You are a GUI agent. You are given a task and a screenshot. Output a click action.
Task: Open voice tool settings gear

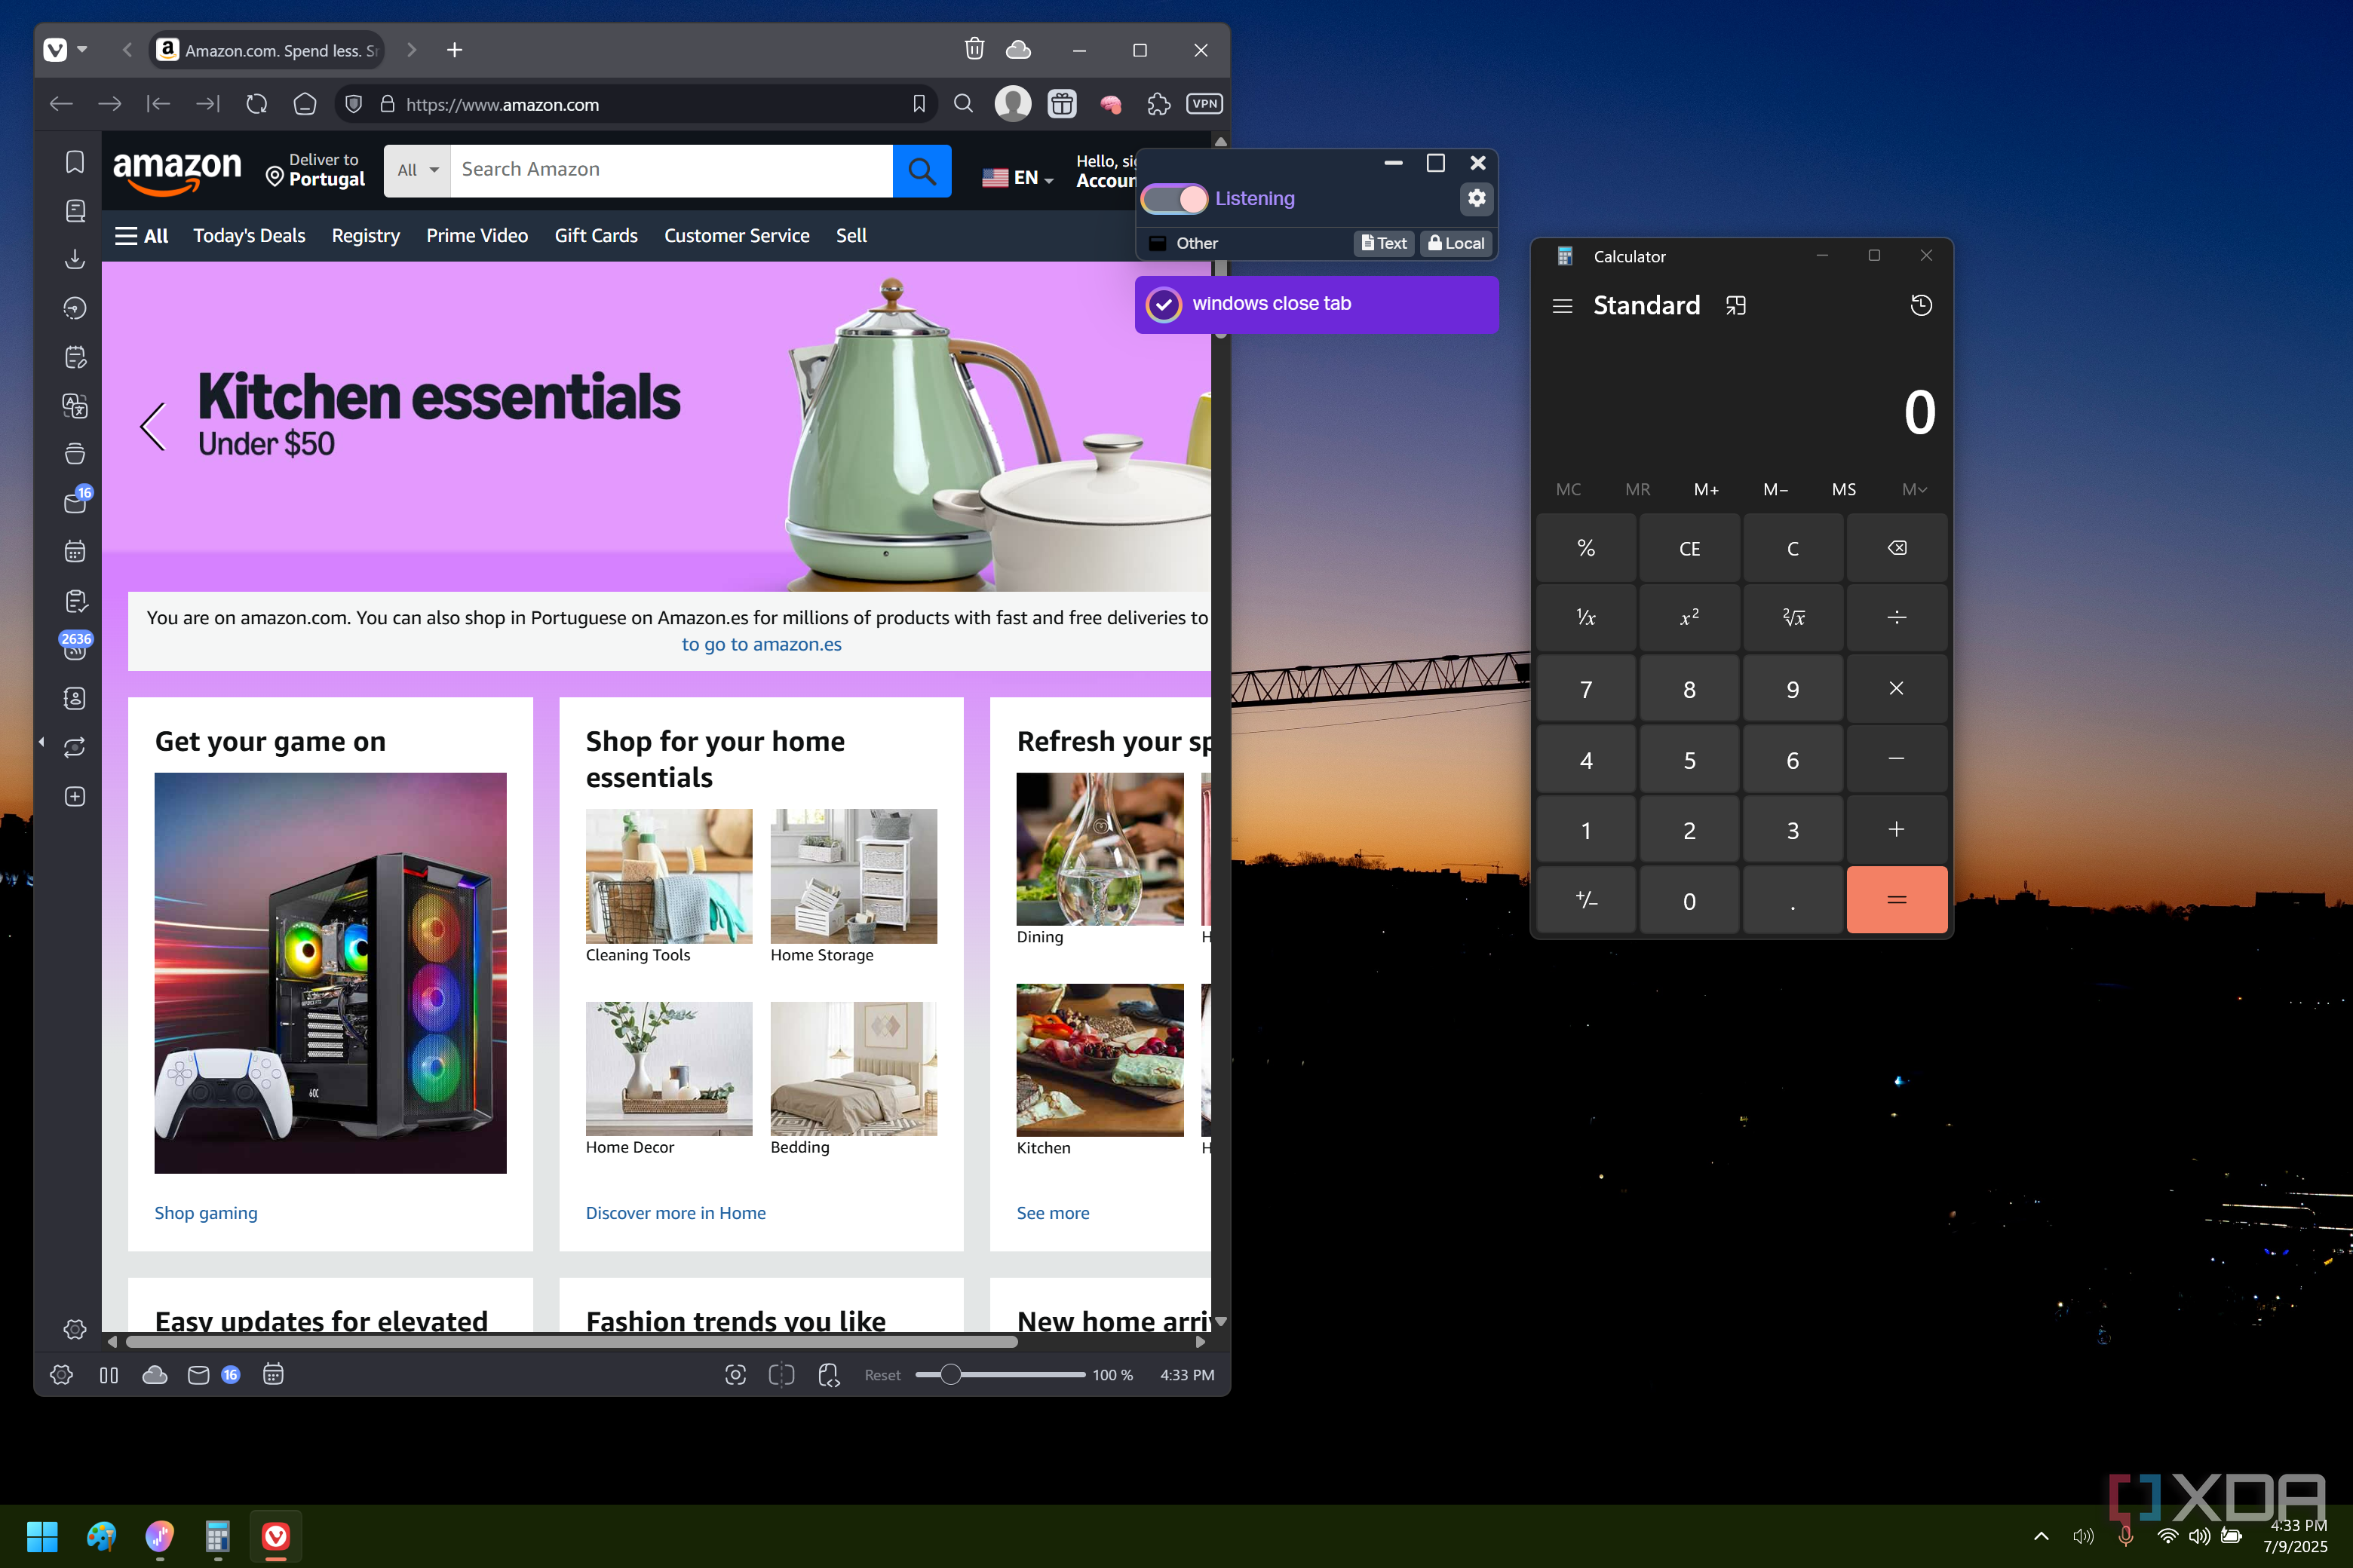click(x=1477, y=198)
